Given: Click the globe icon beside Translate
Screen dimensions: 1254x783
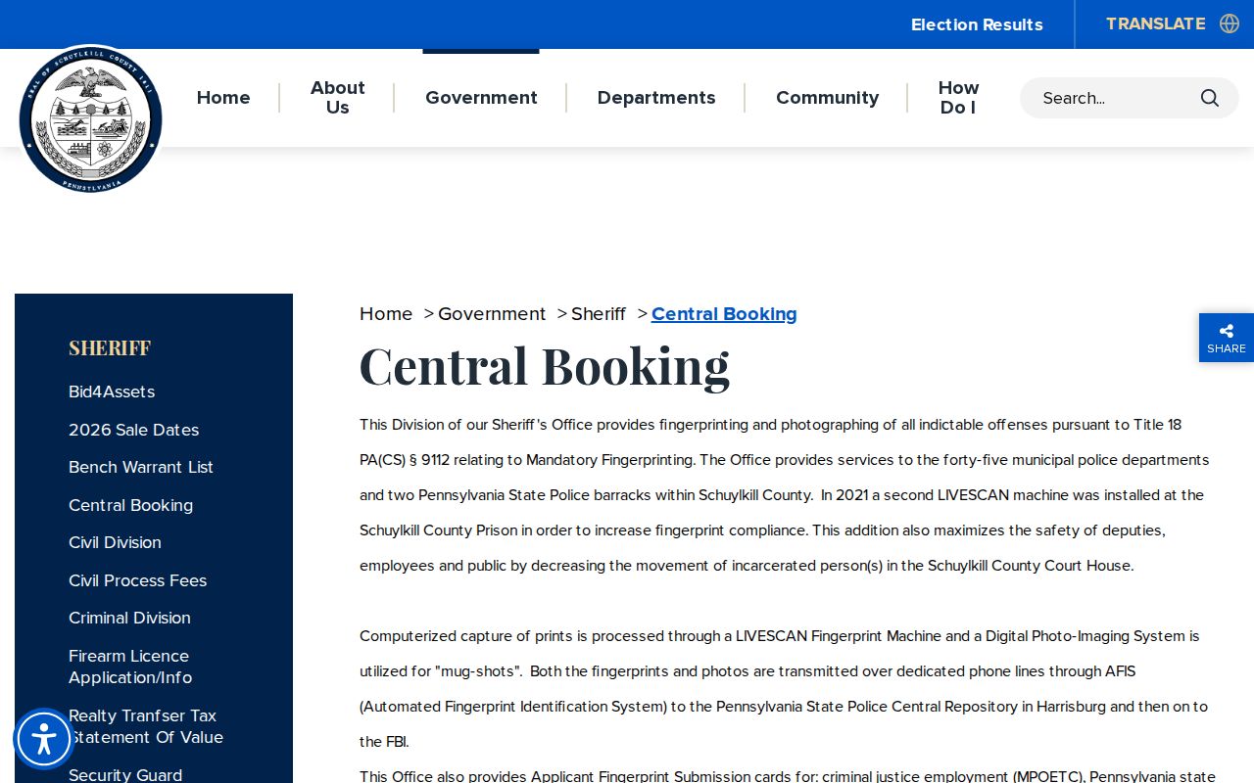Looking at the screenshot, I should (1230, 23).
